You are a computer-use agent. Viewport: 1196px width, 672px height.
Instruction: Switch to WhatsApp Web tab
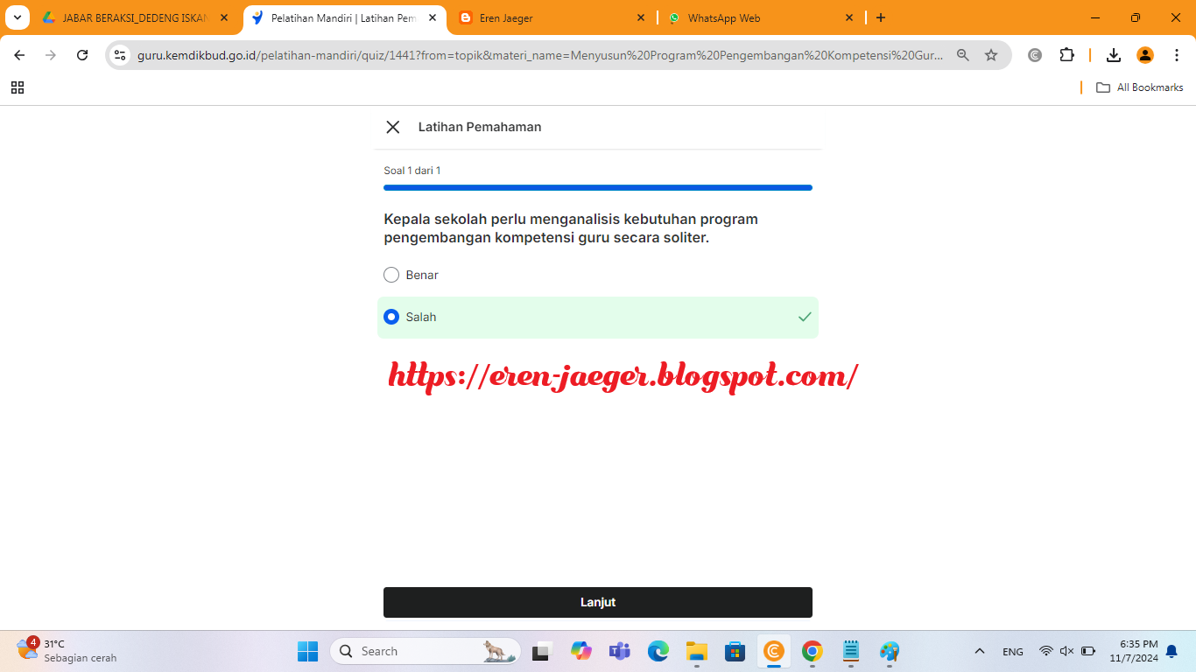(761, 17)
